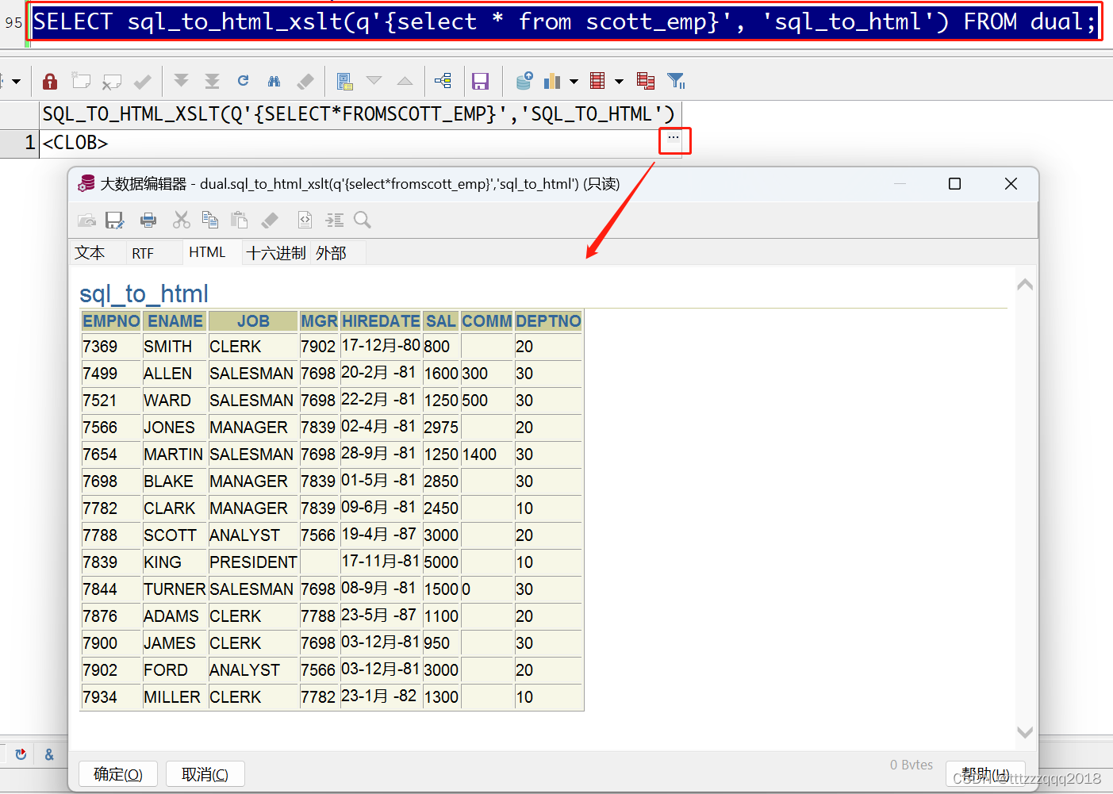Click the red grid table icon
Screen dimensions: 1113x794
pyautogui.click(x=598, y=81)
